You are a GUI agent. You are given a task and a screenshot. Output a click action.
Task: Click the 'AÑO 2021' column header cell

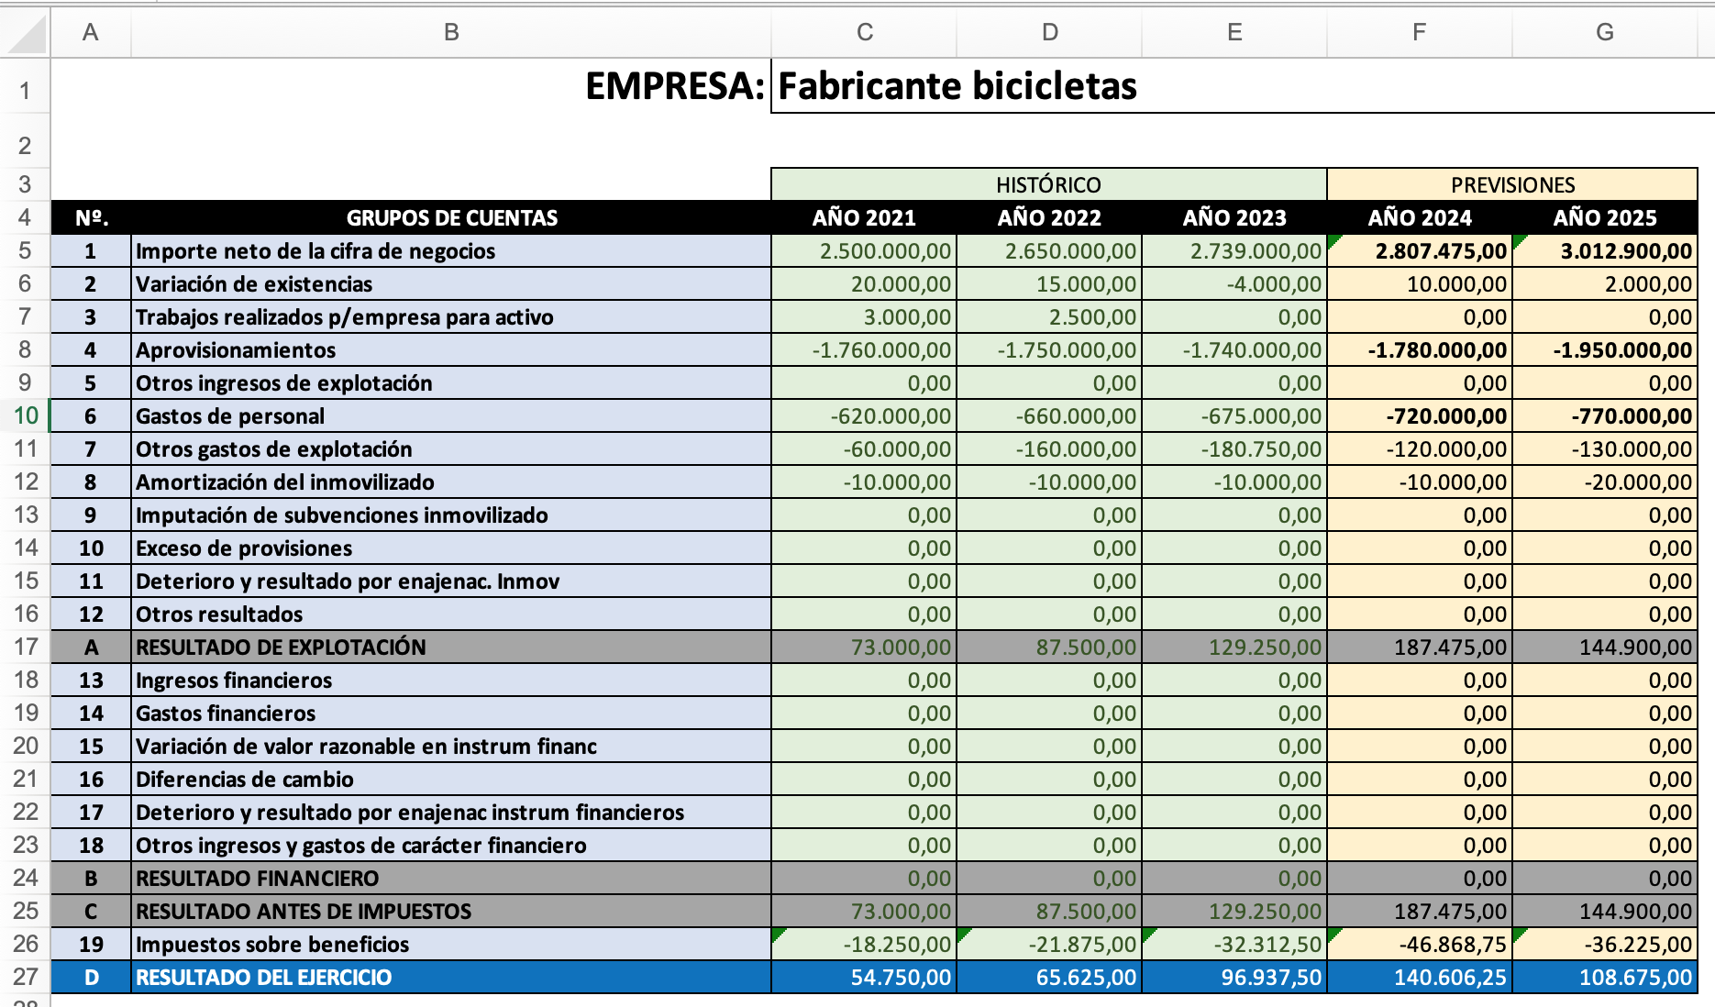863,218
